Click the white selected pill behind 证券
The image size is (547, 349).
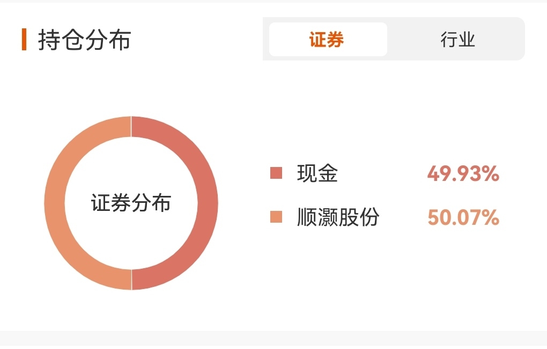pyautogui.click(x=328, y=40)
